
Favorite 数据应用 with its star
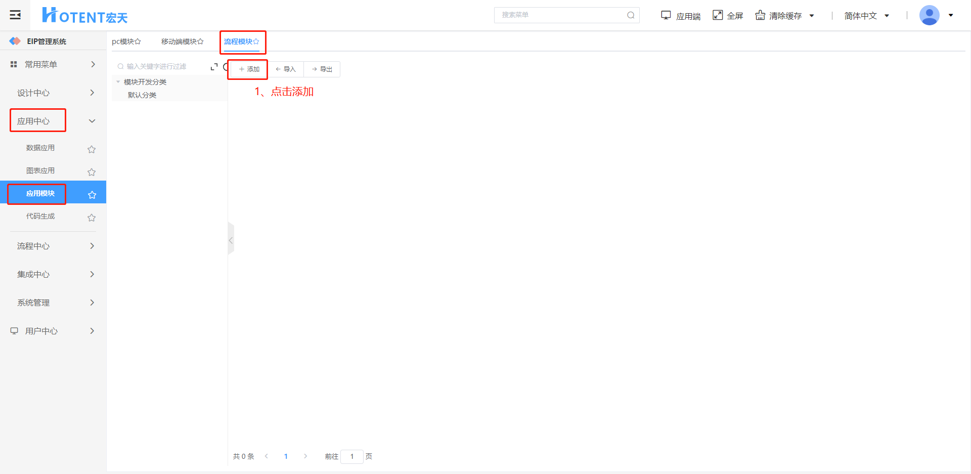pyautogui.click(x=92, y=149)
